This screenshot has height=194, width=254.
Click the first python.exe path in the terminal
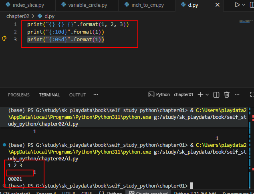80,117
